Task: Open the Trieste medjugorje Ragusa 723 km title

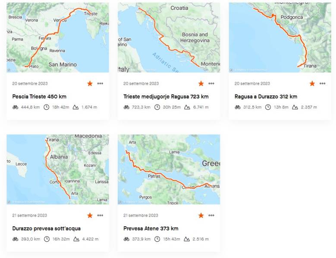Action: 166,97
